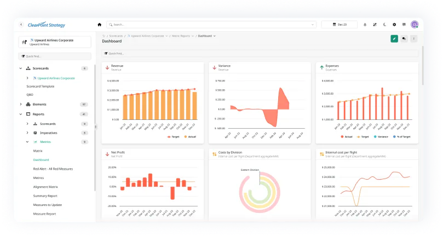
Task: Click the main Search field
Action: (211, 25)
